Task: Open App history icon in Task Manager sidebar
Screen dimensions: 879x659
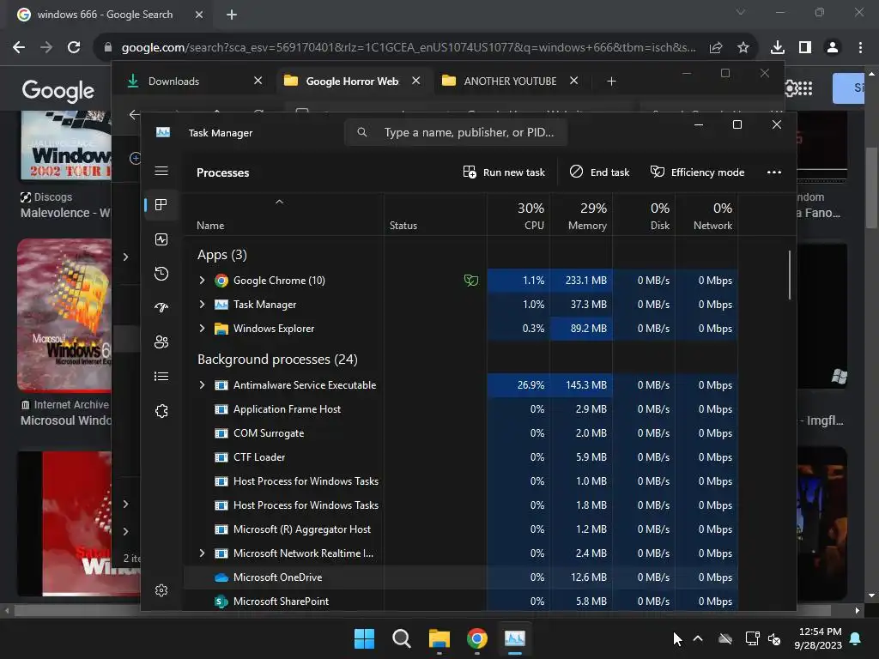Action: 161,274
